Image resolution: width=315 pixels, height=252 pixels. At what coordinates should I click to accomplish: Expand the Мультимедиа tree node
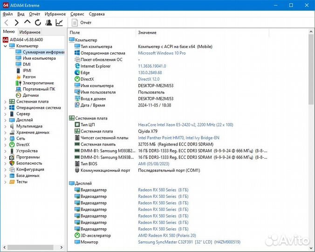pos(6,126)
